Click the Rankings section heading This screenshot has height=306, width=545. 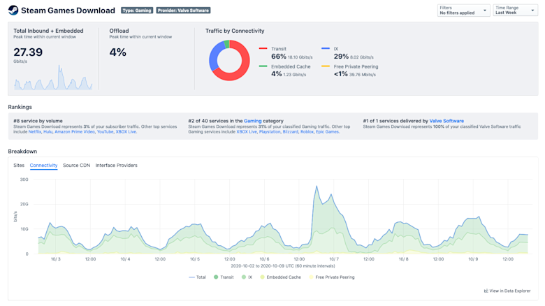pyautogui.click(x=20, y=107)
